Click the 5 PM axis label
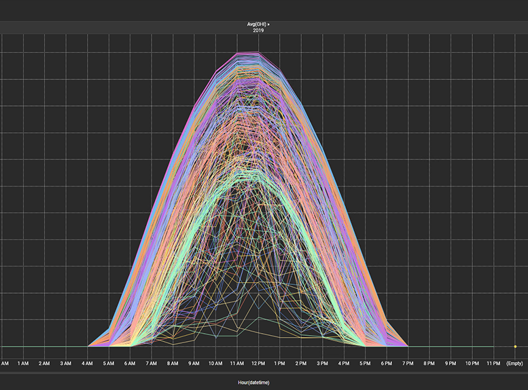 365,364
